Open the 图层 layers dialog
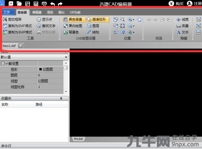 pos(93,26)
